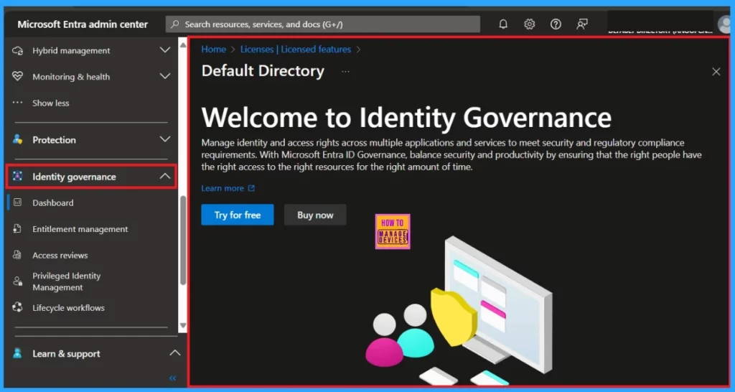This screenshot has height=392, width=735.
Task: Click the Learn & support label
Action: pyautogui.click(x=66, y=354)
